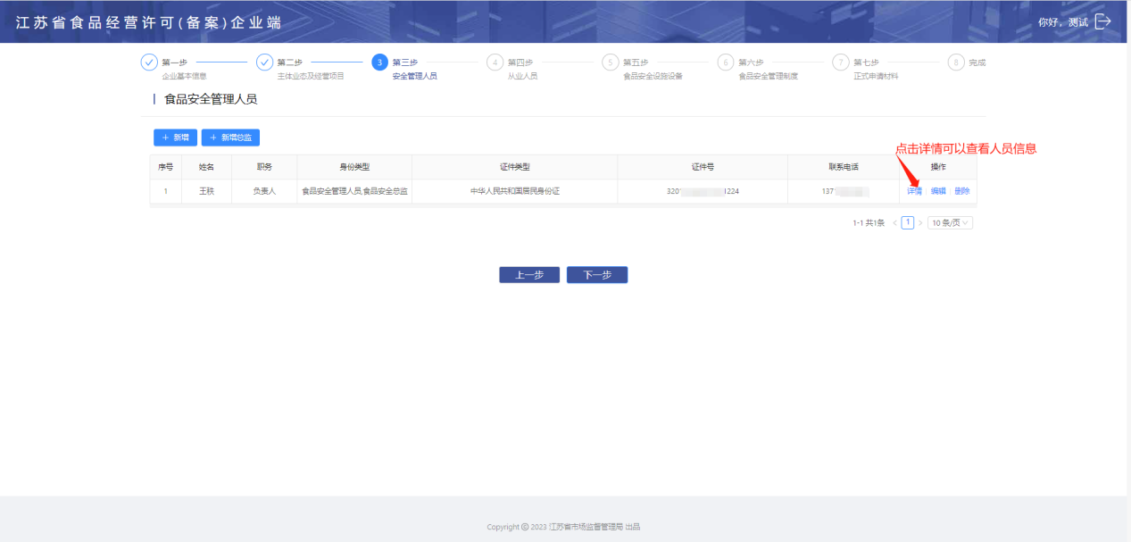
Task: Click 删除 link for 王轶
Action: click(x=961, y=191)
